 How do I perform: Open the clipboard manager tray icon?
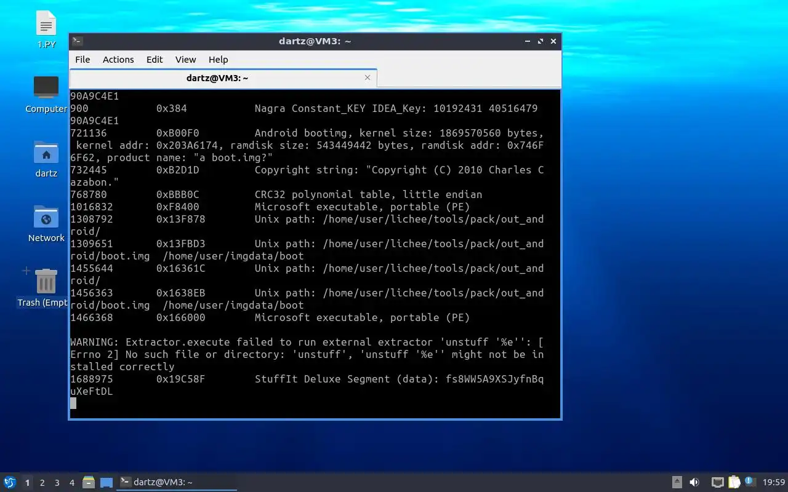[734, 482]
